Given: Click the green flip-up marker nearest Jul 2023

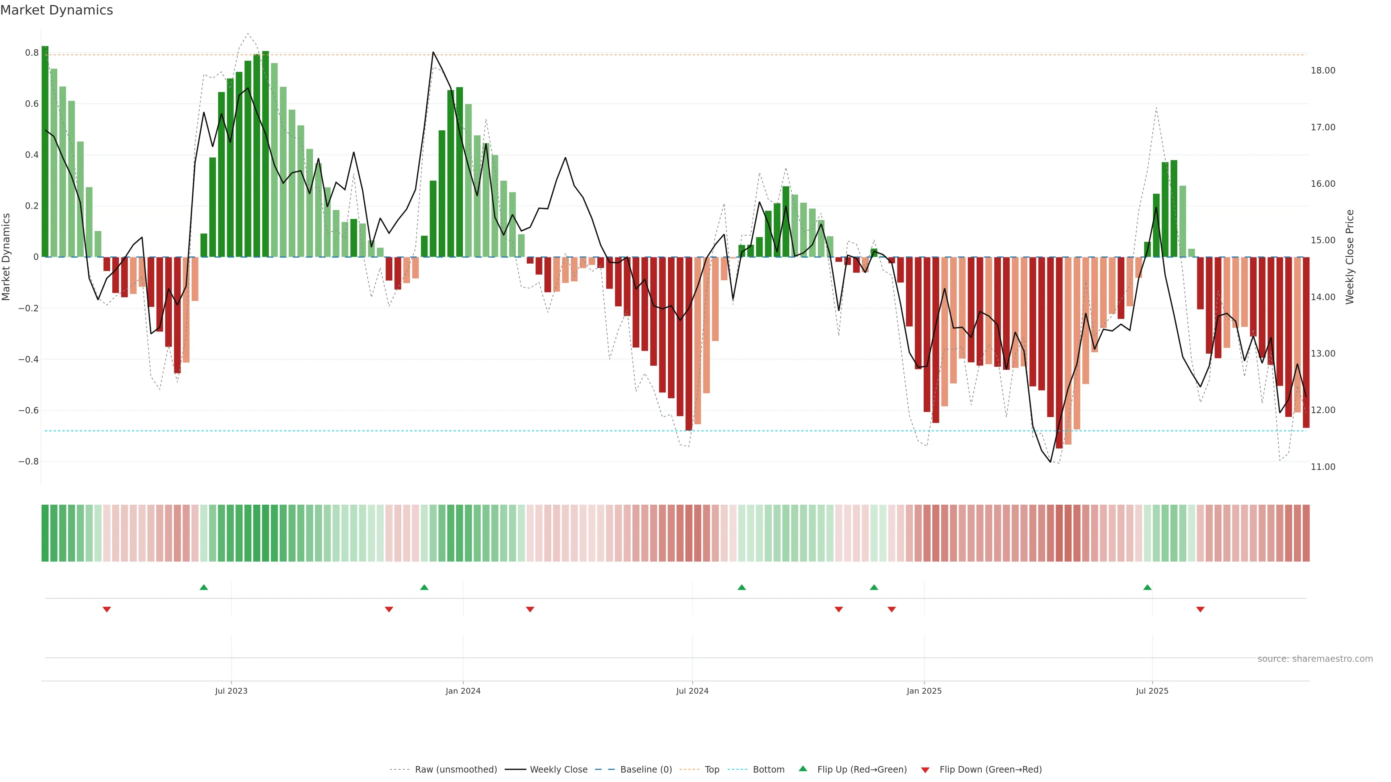Looking at the screenshot, I should 204,587.
